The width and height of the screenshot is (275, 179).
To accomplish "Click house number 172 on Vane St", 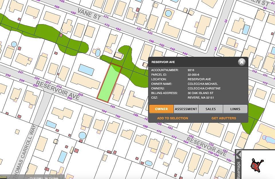I will tap(107, 25).
